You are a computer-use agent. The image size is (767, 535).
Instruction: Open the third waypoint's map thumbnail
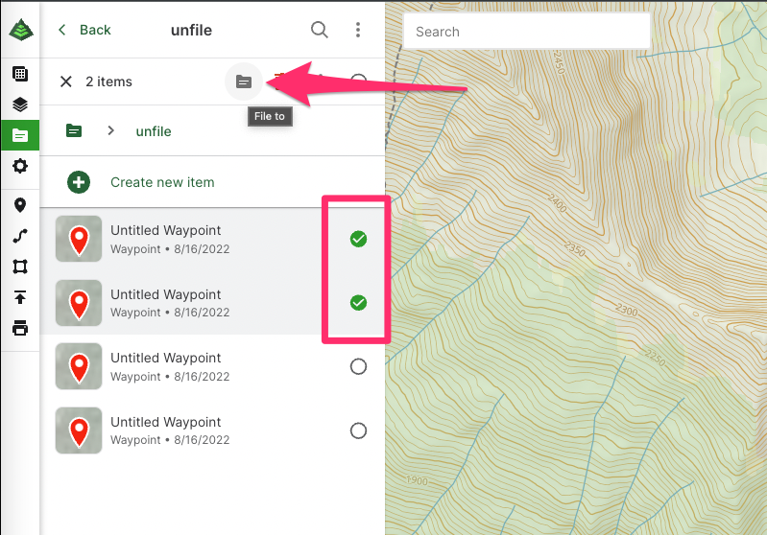click(79, 366)
